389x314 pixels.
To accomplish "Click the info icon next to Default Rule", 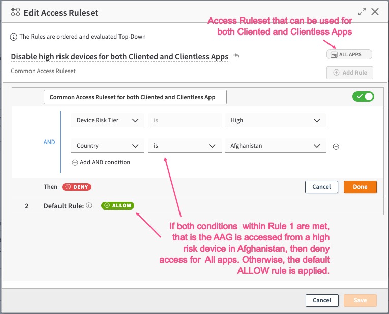I will pos(89,205).
